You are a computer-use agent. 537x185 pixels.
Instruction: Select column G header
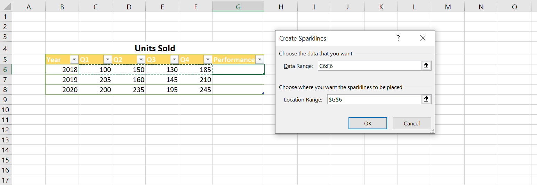(x=238, y=7)
